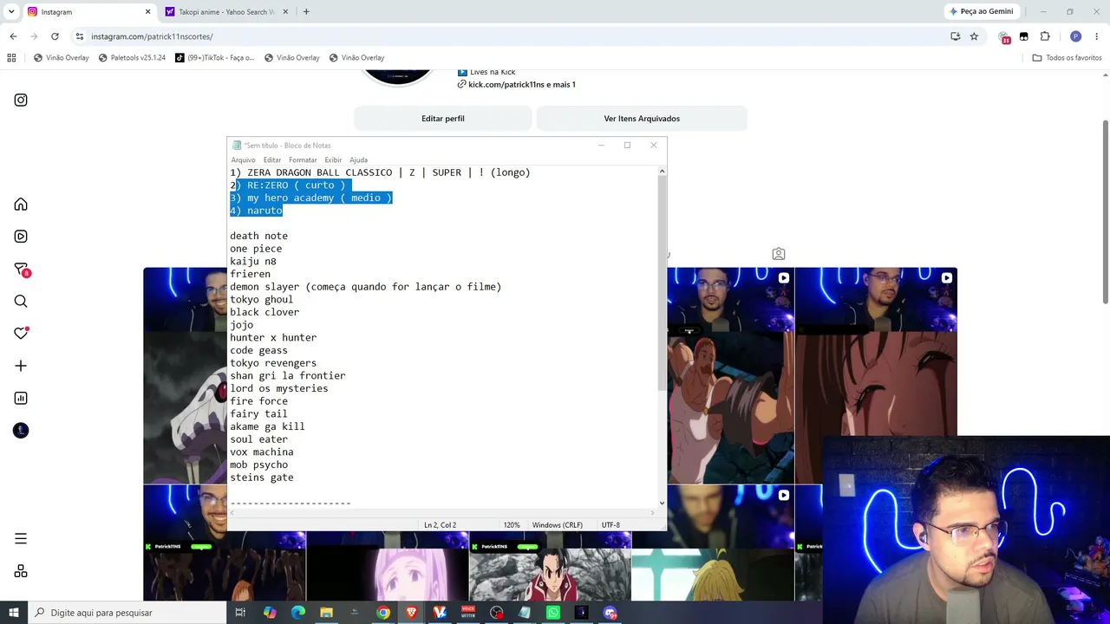Screen dimensions: 1110x624
Task: Open Instagram home feed from sidebar
Action: [21, 205]
